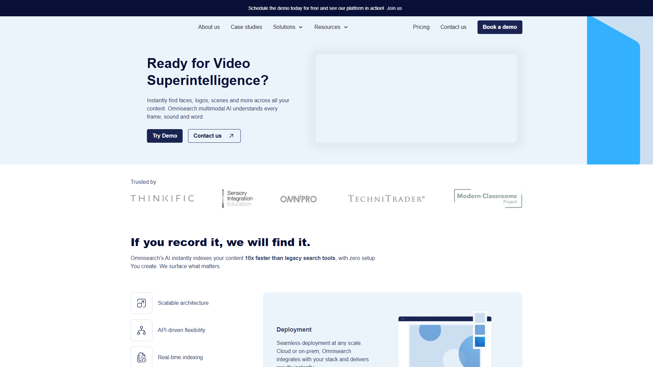The width and height of the screenshot is (653, 367).
Task: Select the Scalable architecture feature label
Action: 183,303
